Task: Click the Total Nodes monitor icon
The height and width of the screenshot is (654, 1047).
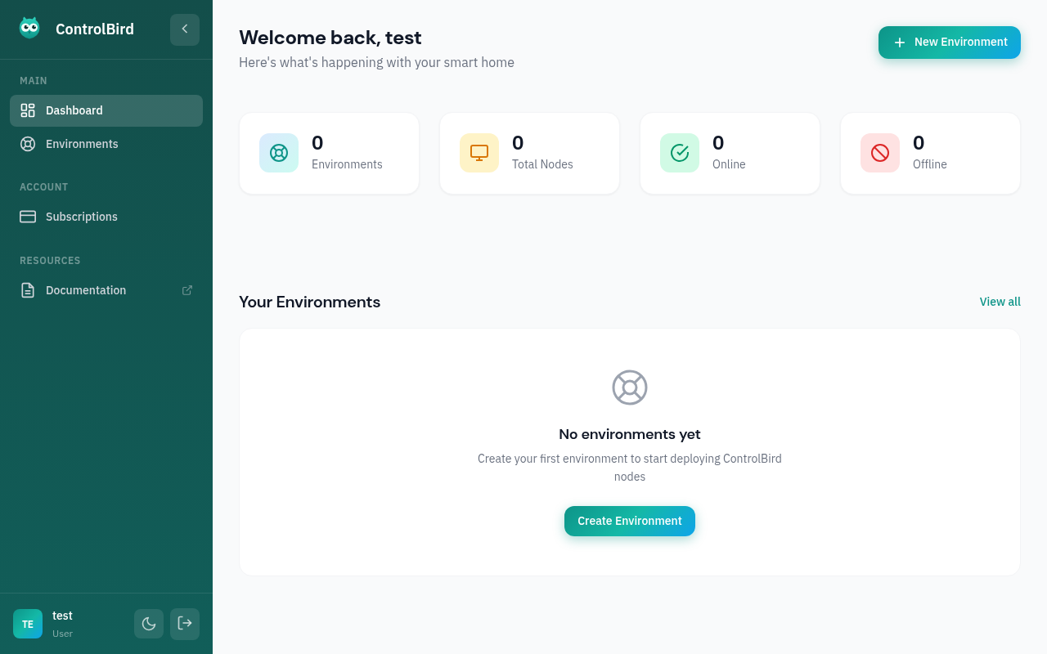Action: (479, 153)
